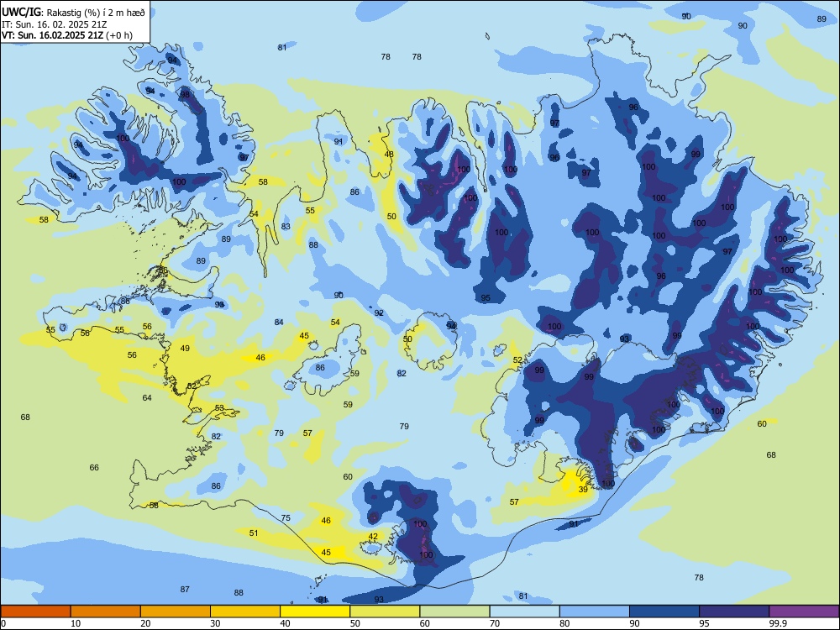Click the pale blue 70–80 legend swatch
The width and height of the screenshot is (840, 630).
(524, 612)
